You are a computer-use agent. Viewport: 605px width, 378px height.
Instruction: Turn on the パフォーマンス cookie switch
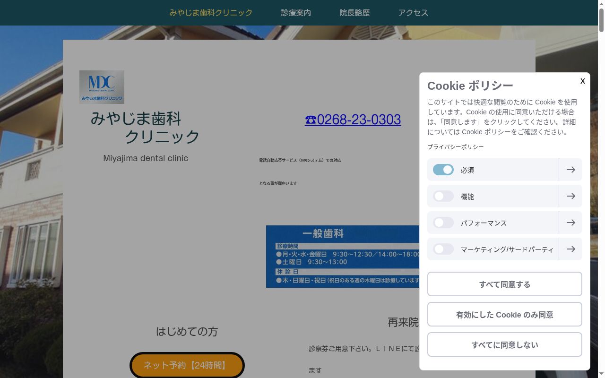tap(443, 223)
